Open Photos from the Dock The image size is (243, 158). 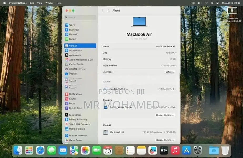pos(85,150)
